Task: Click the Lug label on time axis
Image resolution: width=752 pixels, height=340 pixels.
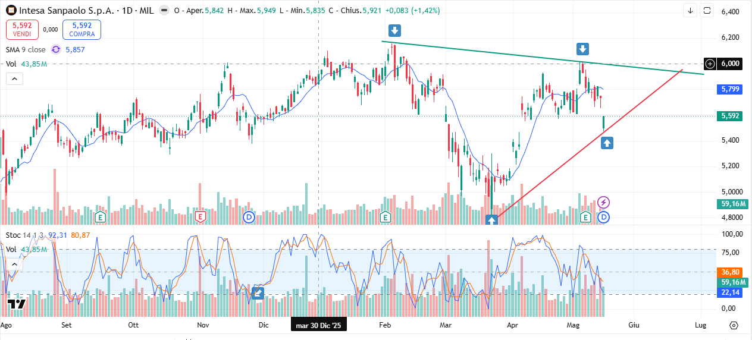Action: pyautogui.click(x=701, y=325)
